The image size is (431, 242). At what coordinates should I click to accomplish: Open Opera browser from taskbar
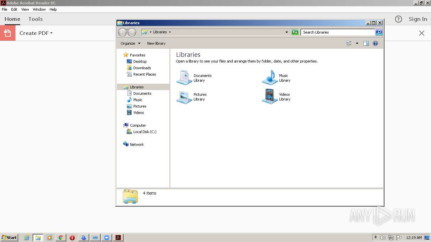72,238
